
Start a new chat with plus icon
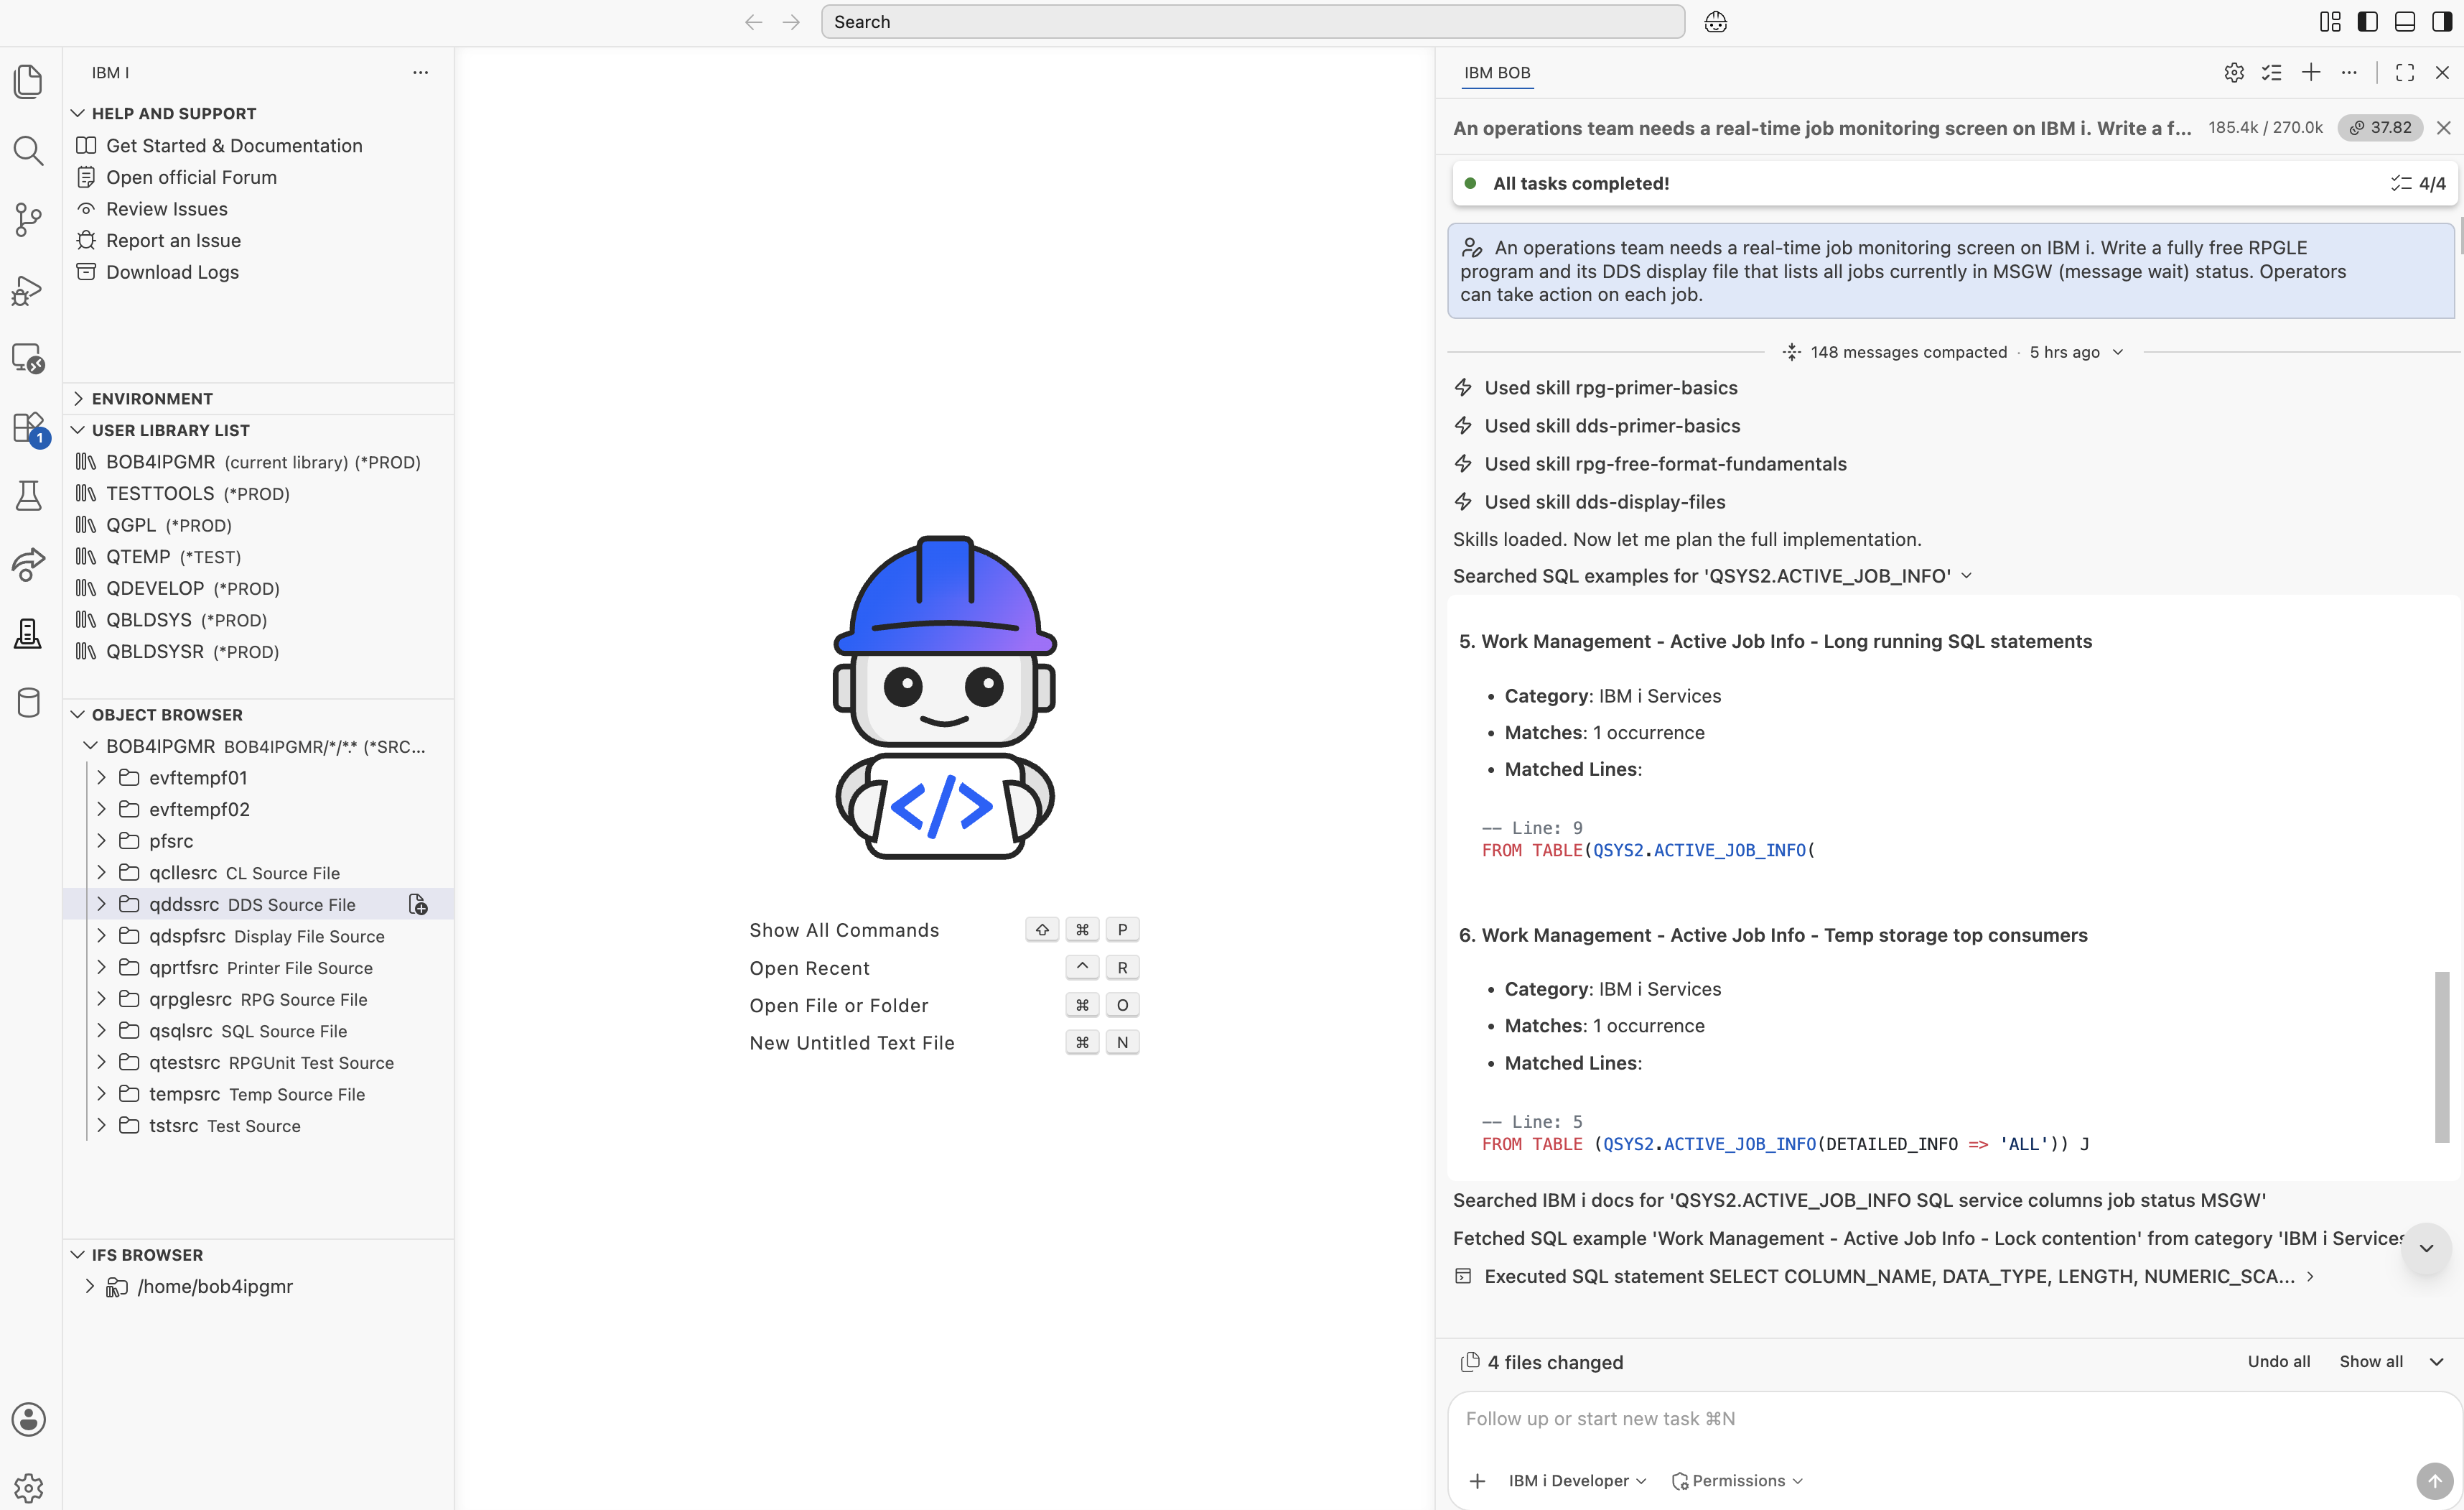click(2311, 72)
